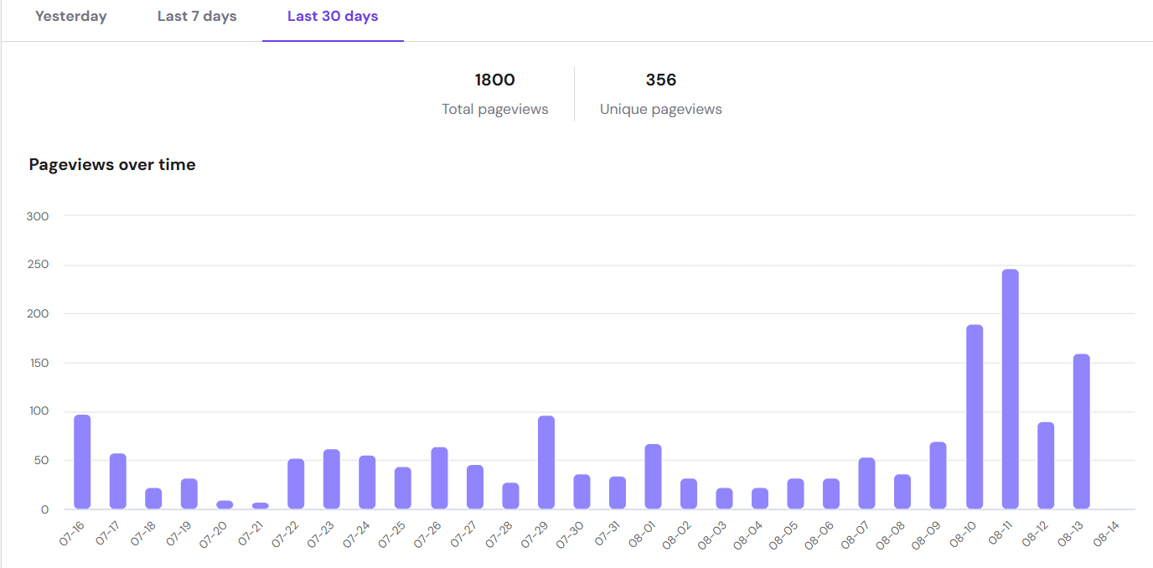Viewport: 1153px width, 568px height.
Task: Click the Pageviews over time heading
Action: (112, 164)
